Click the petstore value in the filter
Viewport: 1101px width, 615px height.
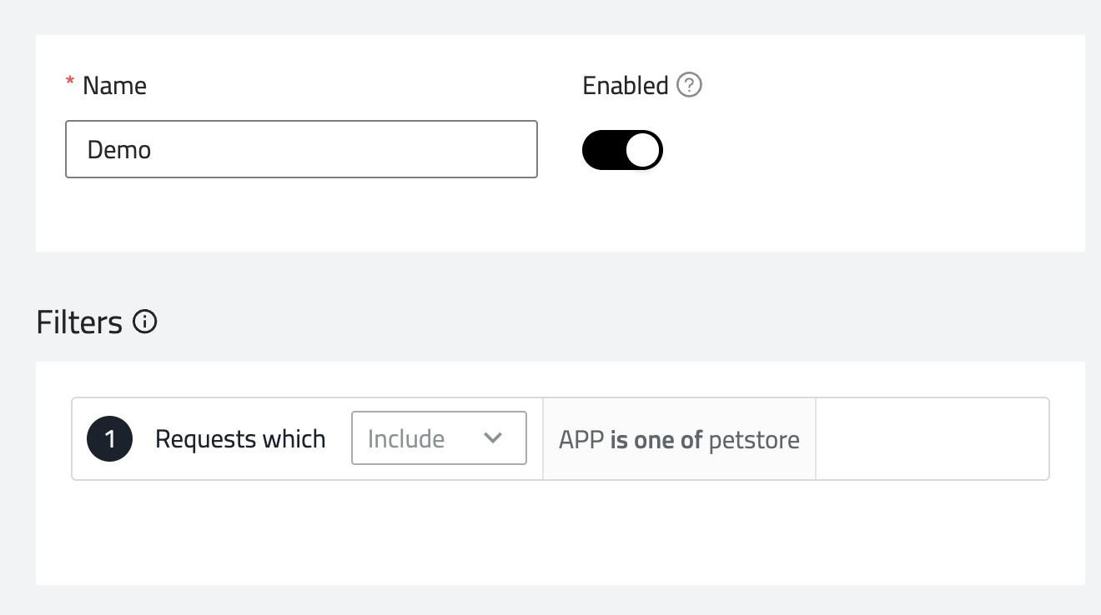(x=754, y=439)
